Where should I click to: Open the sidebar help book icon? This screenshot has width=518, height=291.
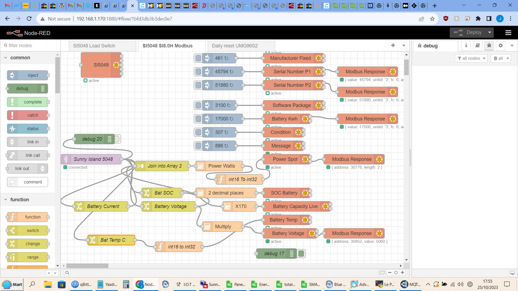[478, 46]
